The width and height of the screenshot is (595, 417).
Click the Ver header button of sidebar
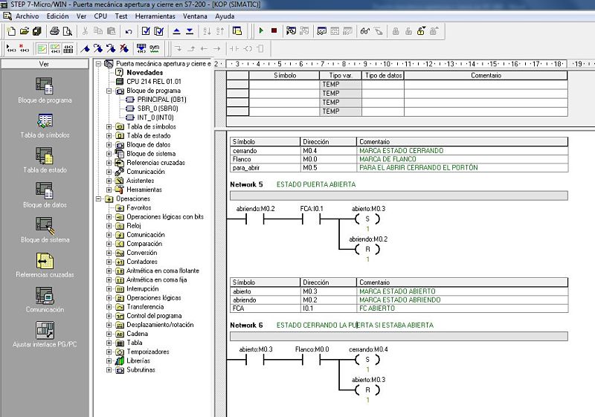tap(45, 64)
